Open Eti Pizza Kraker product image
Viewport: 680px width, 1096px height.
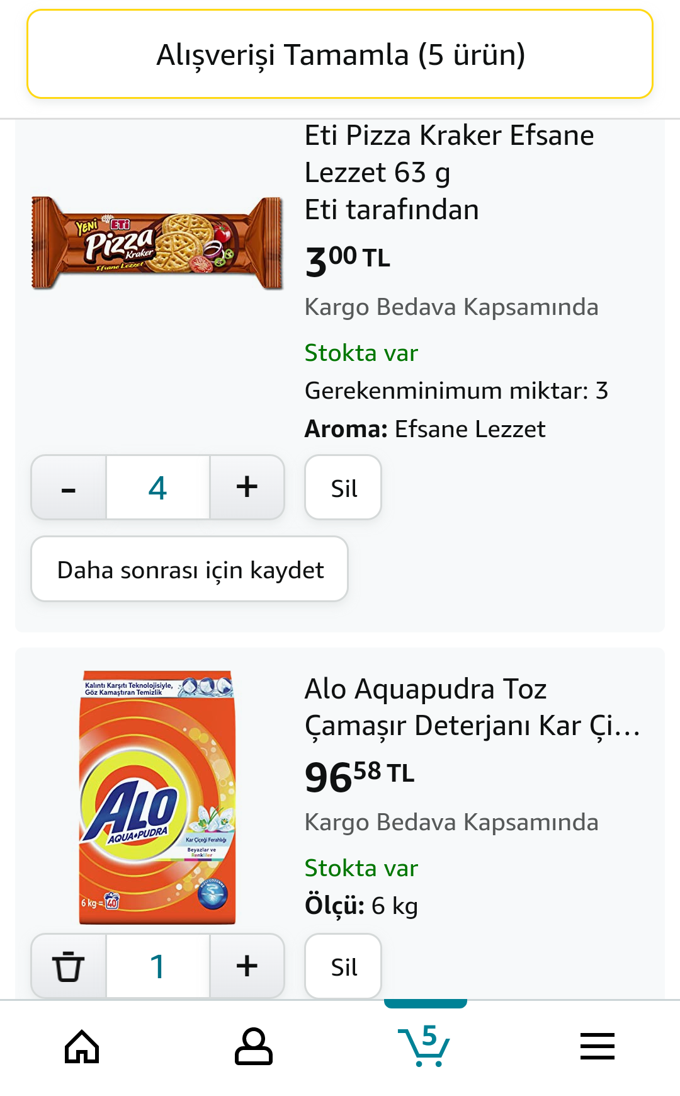tap(157, 243)
